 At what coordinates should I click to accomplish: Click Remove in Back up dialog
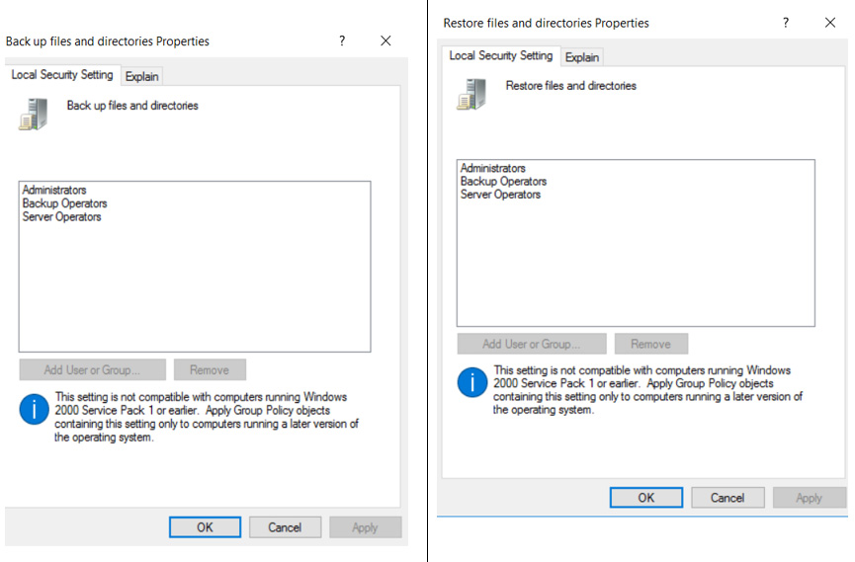[x=210, y=369]
